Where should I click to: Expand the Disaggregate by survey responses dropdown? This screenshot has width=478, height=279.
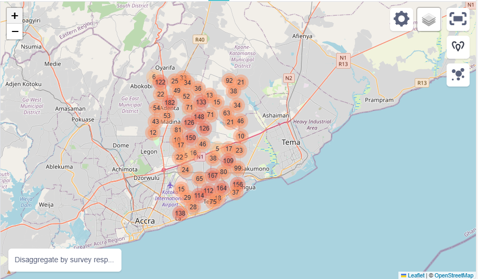point(64,260)
